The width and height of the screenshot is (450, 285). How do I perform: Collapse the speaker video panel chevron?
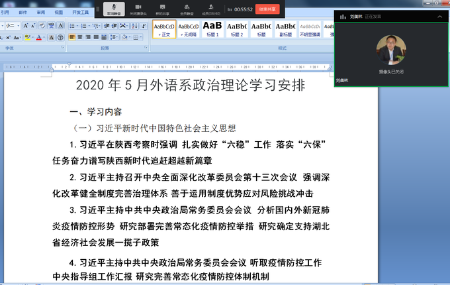pyautogui.click(x=439, y=16)
